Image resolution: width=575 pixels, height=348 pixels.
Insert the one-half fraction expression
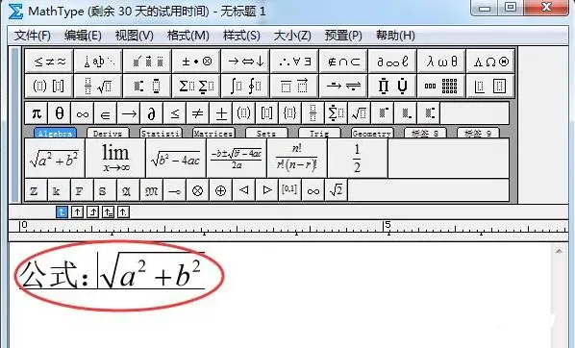pos(357,159)
